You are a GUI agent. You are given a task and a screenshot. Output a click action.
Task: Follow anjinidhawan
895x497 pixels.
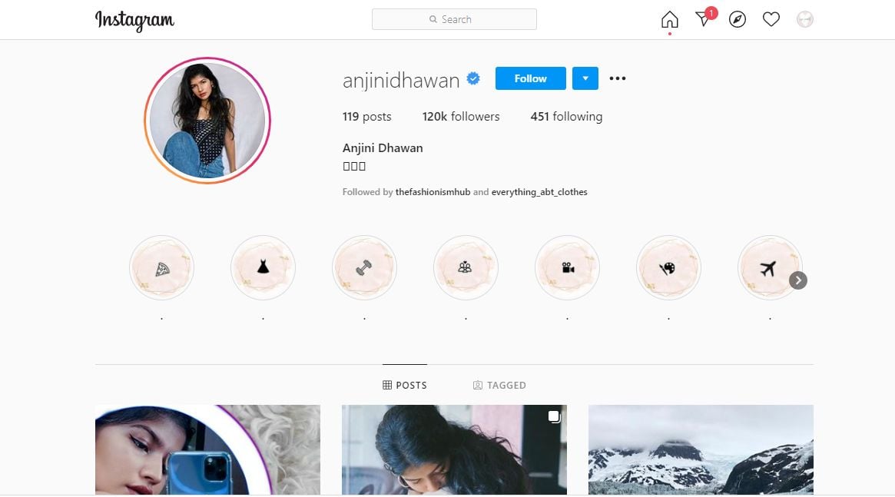pyautogui.click(x=531, y=79)
